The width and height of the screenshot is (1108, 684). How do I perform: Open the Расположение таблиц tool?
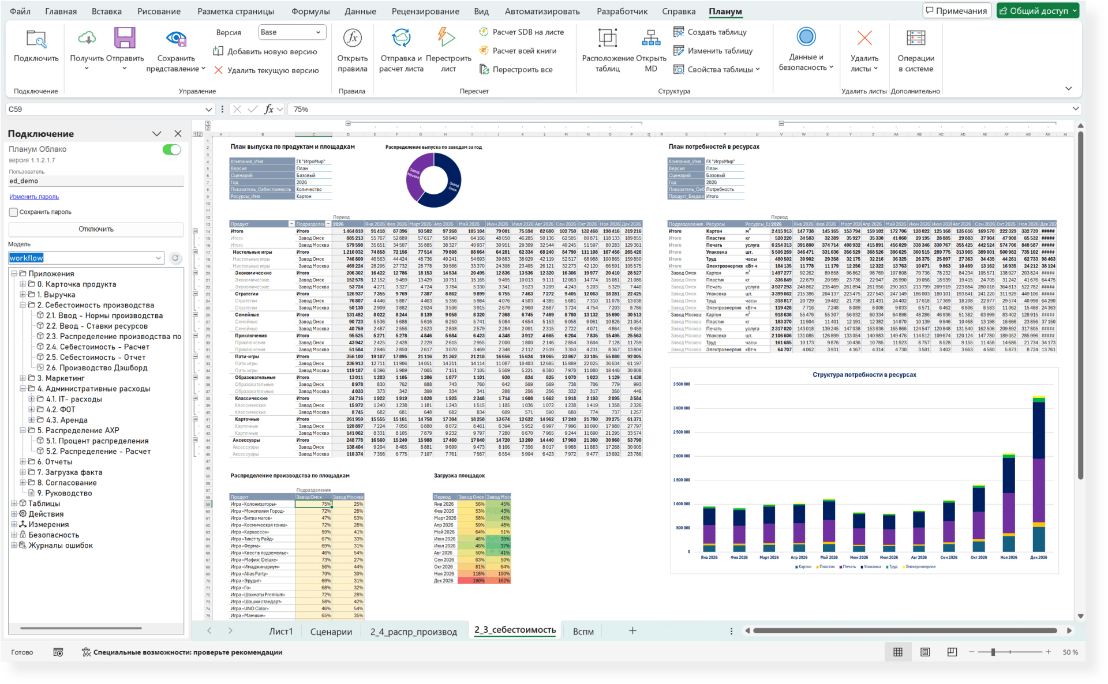click(607, 39)
